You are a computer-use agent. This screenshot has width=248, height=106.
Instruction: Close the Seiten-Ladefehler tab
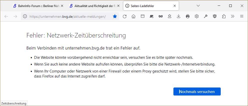[x=175, y=6]
